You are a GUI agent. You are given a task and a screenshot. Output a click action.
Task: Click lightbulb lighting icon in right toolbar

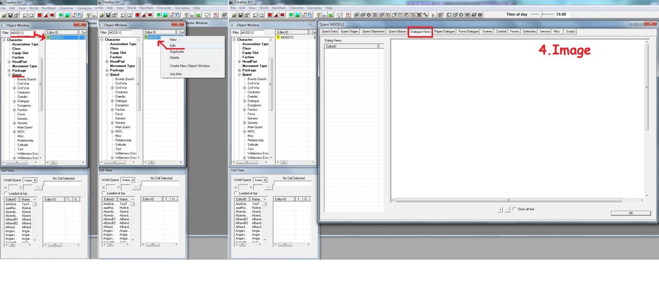tap(319, 15)
